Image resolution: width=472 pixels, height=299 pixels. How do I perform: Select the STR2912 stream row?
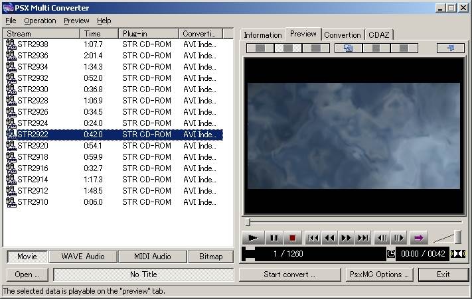point(114,191)
